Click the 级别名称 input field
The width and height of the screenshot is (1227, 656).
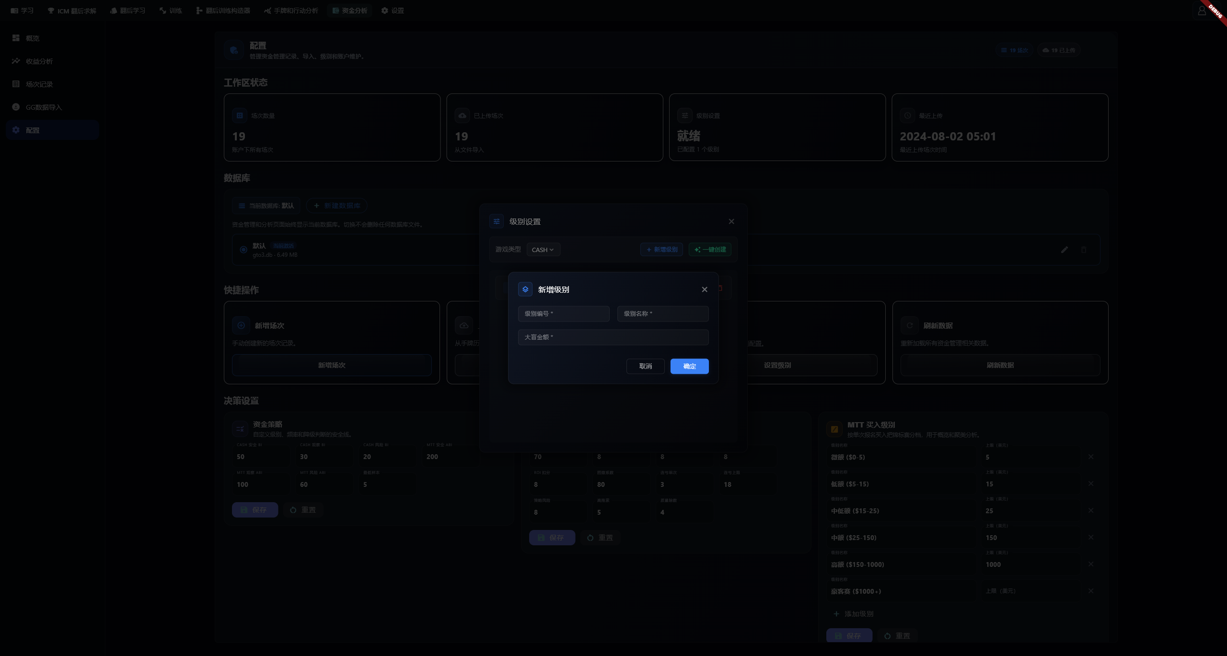point(663,314)
